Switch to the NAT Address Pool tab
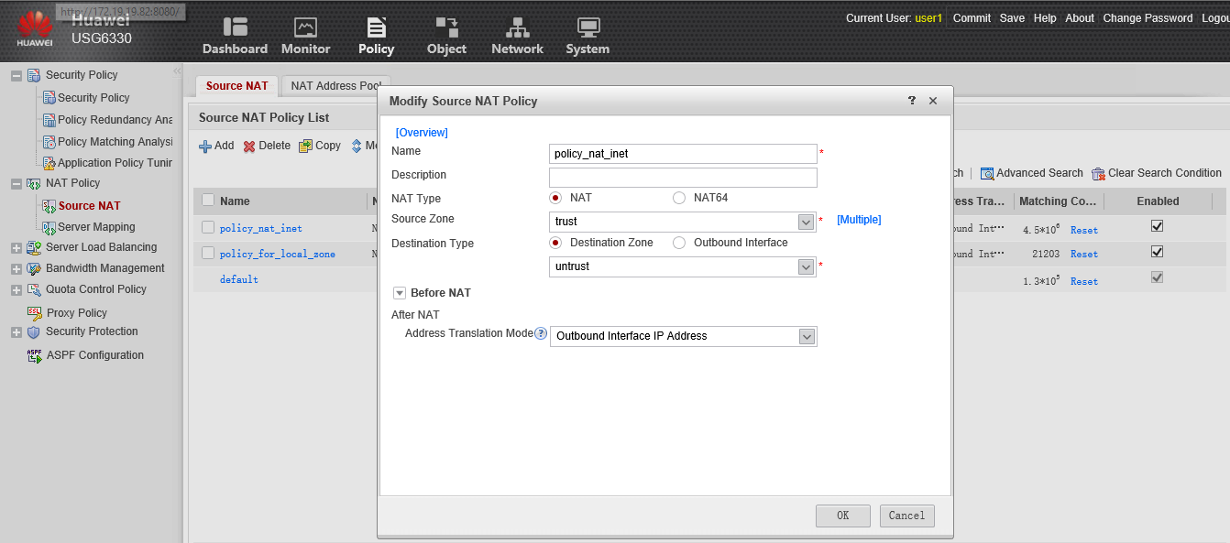The height and width of the screenshot is (543, 1230). click(336, 86)
